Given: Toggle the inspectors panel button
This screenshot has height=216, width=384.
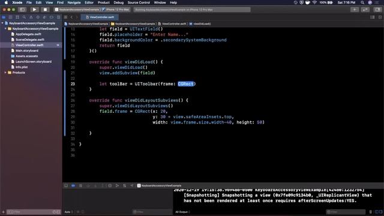Looking at the screenshot, I should tap(377, 10).
